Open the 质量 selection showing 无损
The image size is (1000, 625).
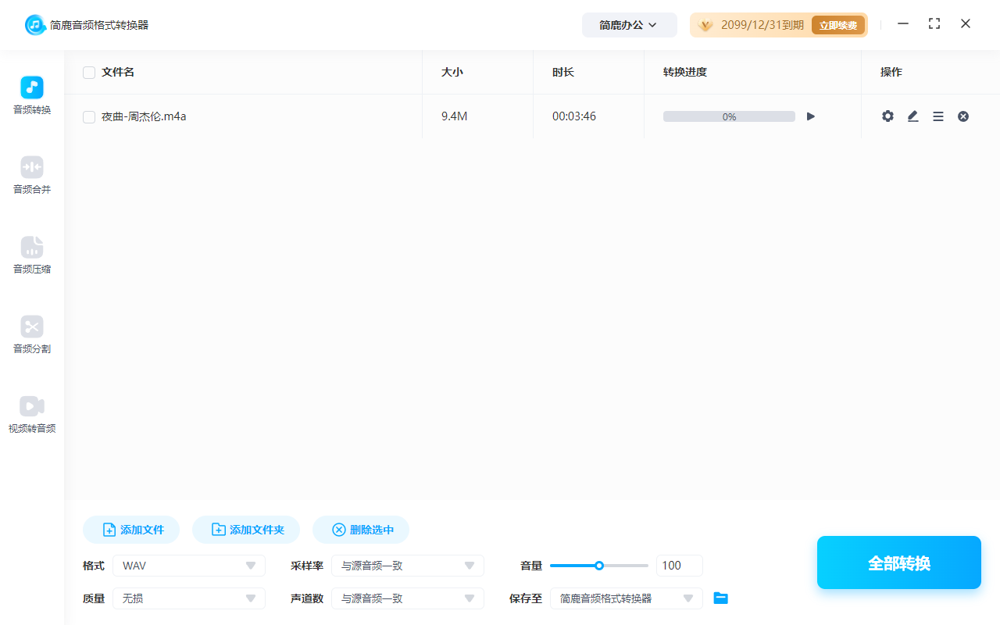[189, 598]
